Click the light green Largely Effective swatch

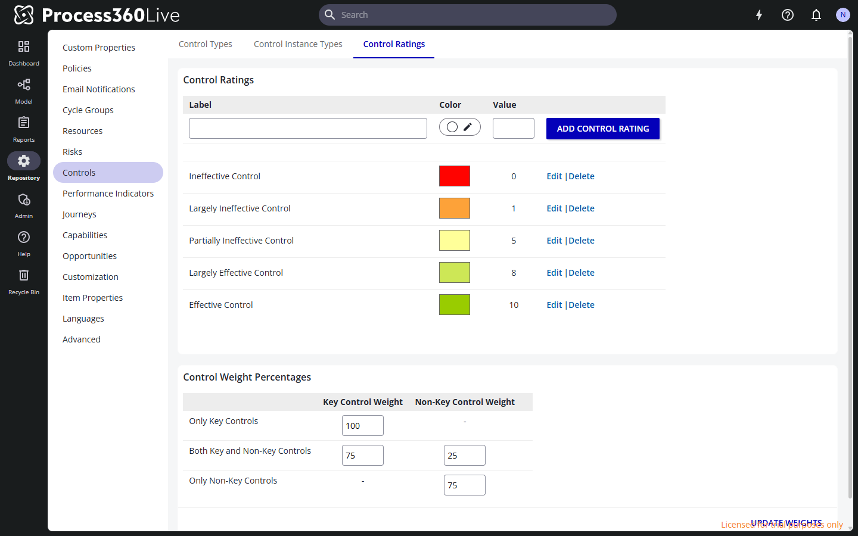[x=455, y=273]
